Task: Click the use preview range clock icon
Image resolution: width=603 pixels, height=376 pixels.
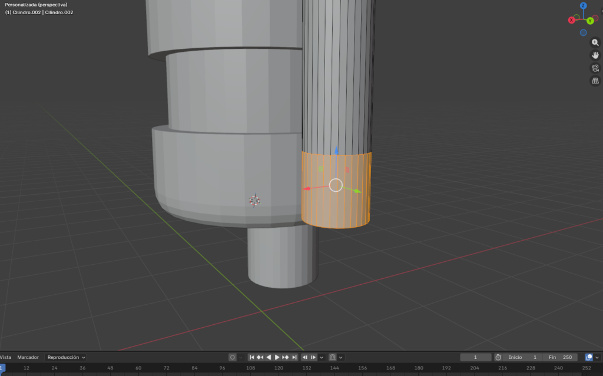Action: coord(498,357)
